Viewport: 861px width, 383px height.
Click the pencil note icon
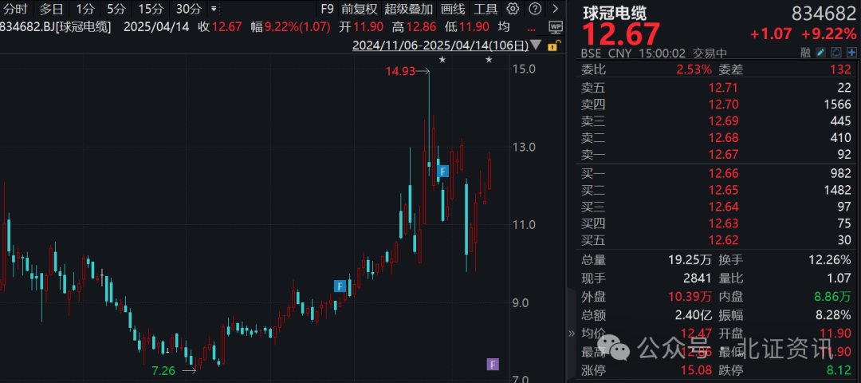pos(821,53)
